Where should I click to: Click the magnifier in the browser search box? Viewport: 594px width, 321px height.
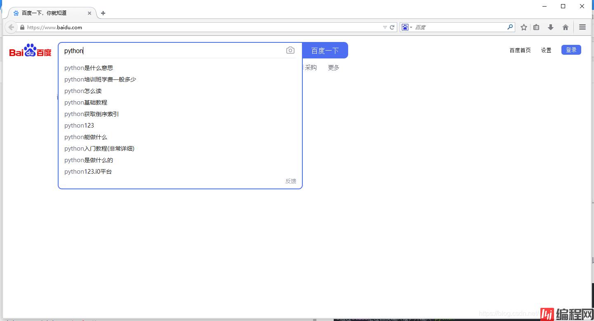pyautogui.click(x=510, y=27)
